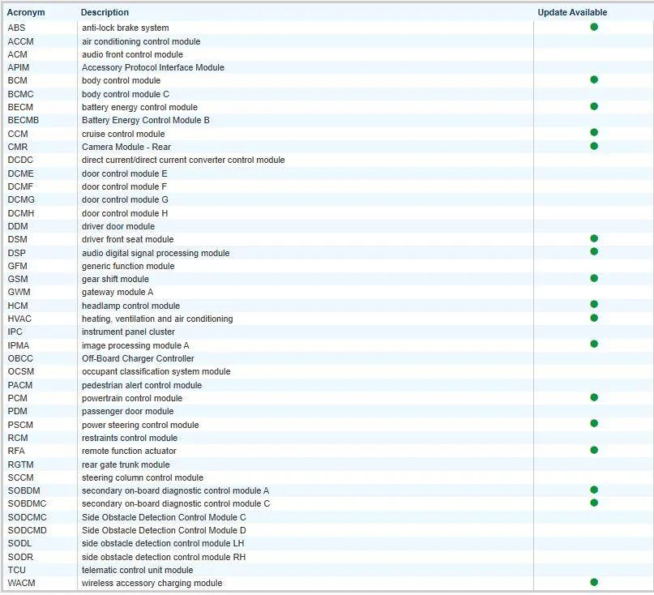Image resolution: width=654 pixels, height=595 pixels.
Task: Select the BECM update available dot
Action: (594, 106)
